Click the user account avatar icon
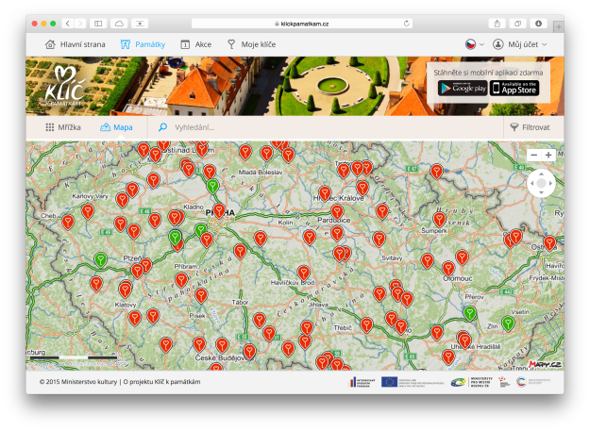The image size is (590, 431). (x=497, y=44)
